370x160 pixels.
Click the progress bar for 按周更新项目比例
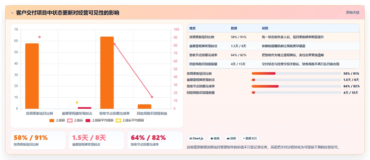coord(297,73)
